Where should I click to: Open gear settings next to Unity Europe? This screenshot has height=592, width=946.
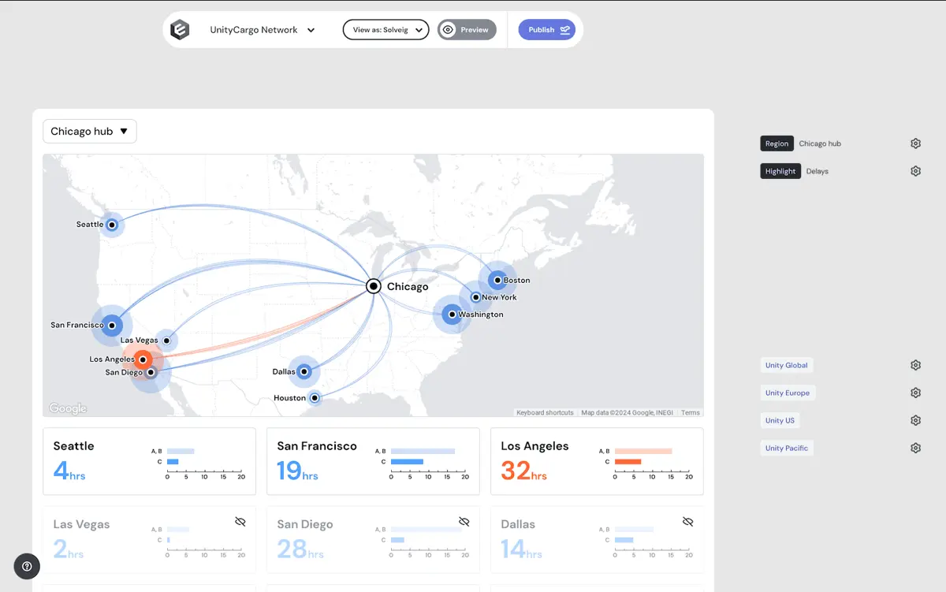915,393
